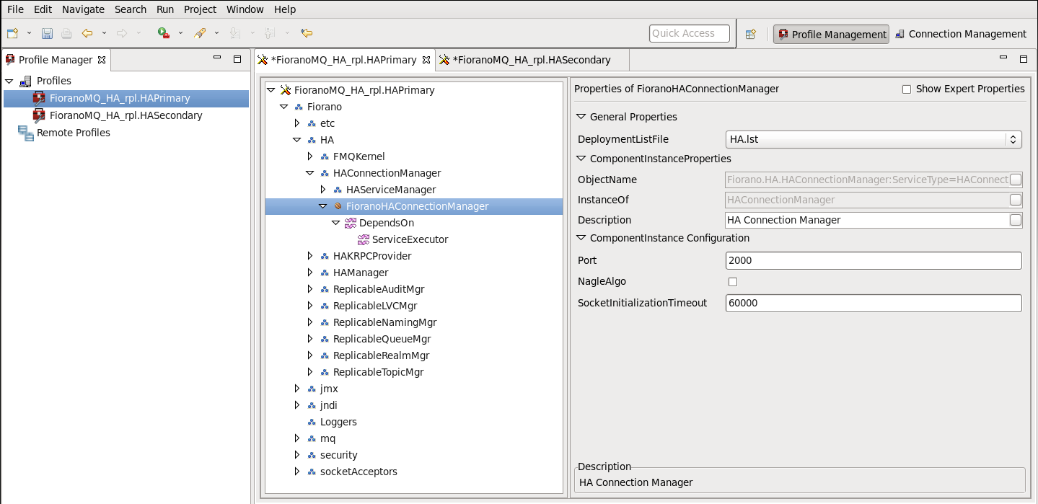Click the Previous Annotation toolbar icon
This screenshot has width=1038, height=504.
pos(269,33)
